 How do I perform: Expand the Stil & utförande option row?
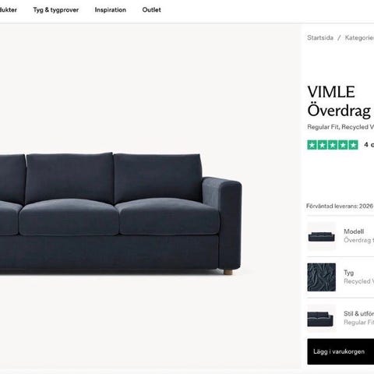point(340,318)
